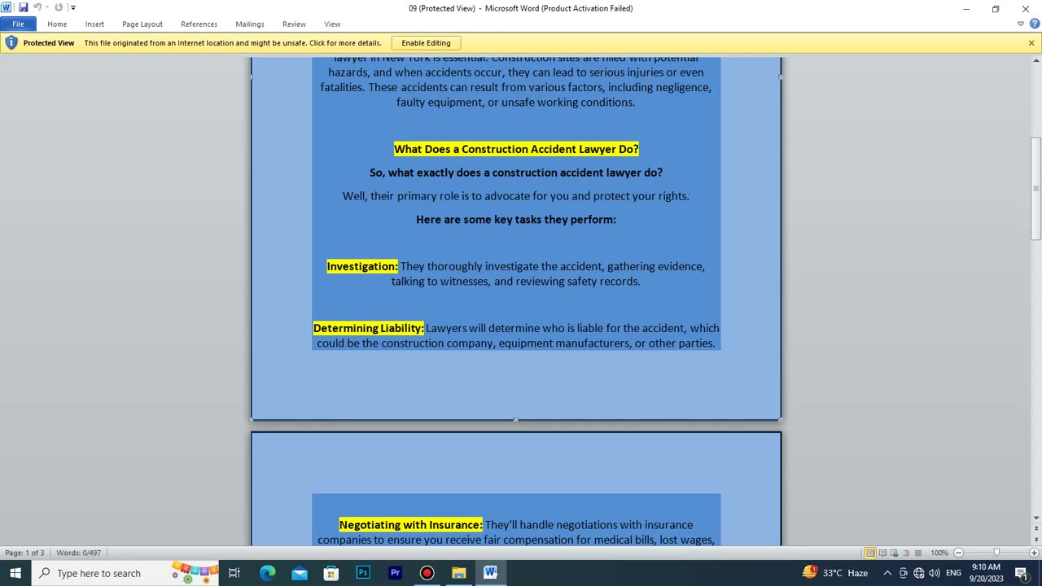Open Task View from taskbar
The width and height of the screenshot is (1042, 586).
coord(234,573)
